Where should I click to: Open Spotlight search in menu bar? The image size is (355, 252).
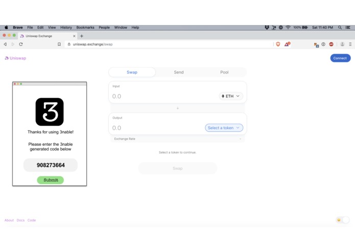(340, 28)
